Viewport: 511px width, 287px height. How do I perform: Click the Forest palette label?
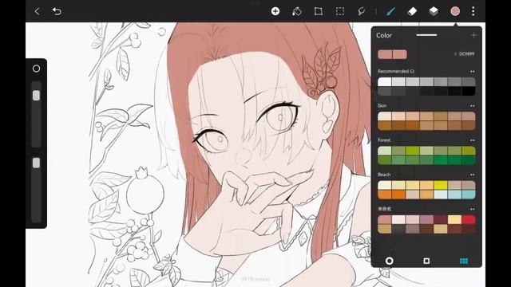(384, 140)
